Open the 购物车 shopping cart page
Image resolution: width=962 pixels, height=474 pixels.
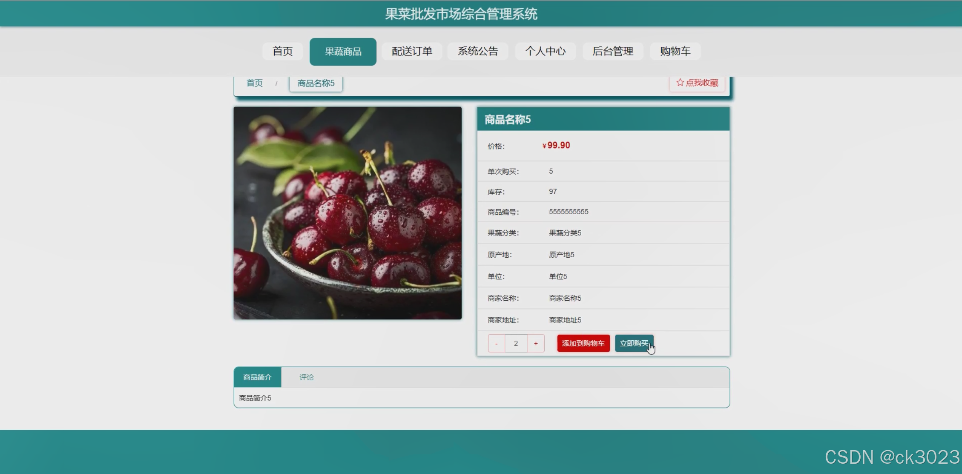675,52
